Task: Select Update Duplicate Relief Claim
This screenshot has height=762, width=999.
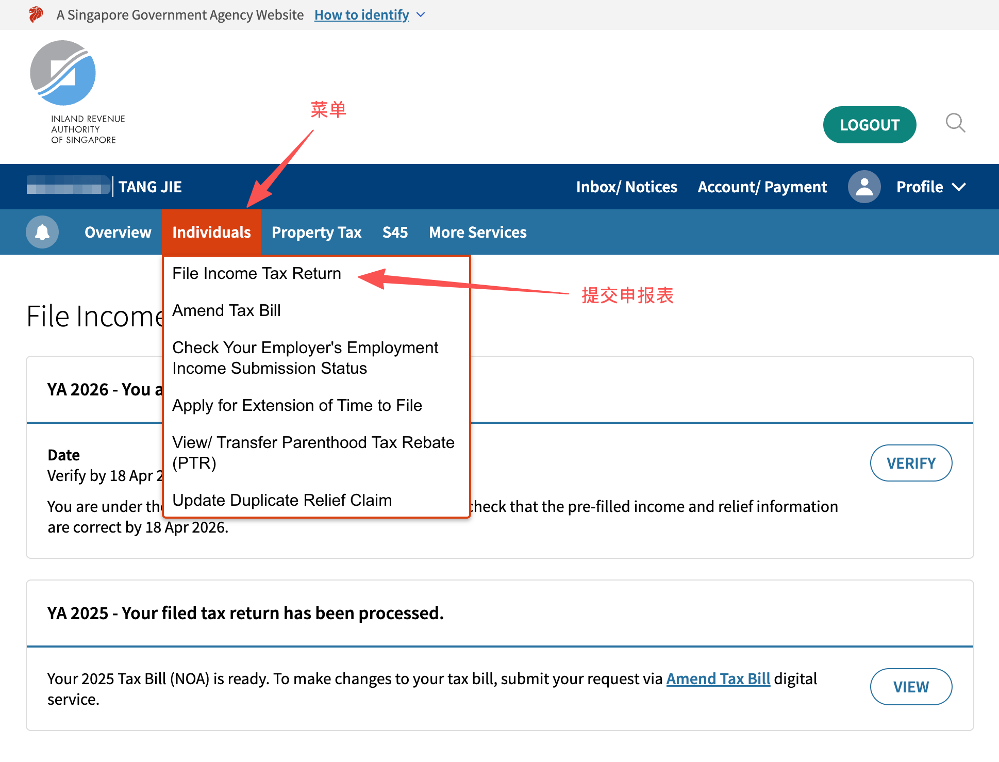Action: coord(282,500)
